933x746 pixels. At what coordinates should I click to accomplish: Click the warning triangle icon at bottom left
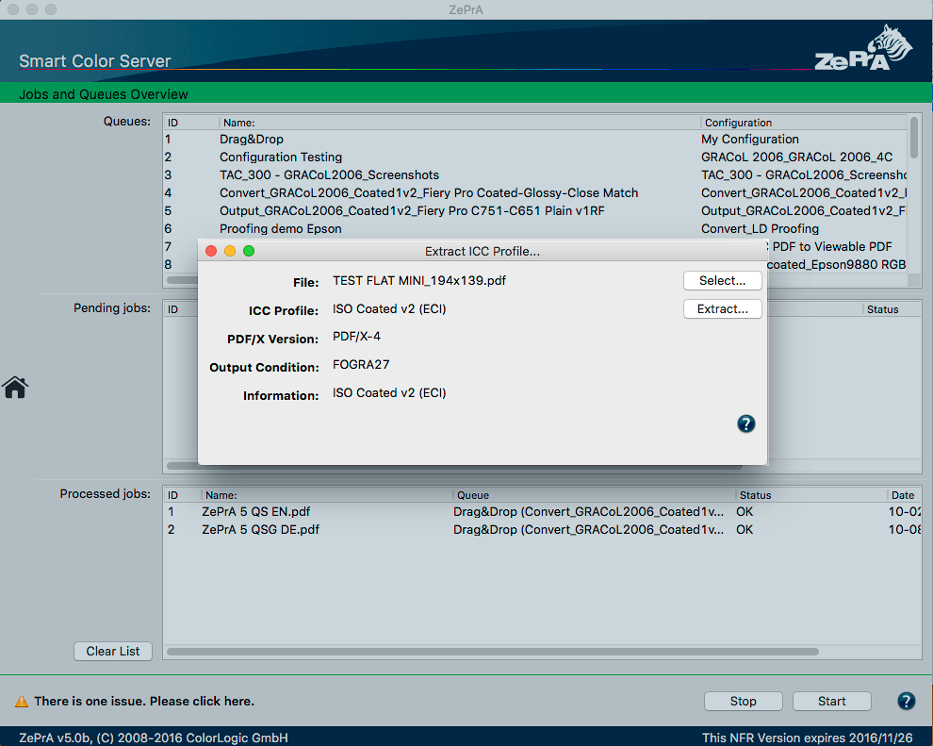tap(20, 702)
